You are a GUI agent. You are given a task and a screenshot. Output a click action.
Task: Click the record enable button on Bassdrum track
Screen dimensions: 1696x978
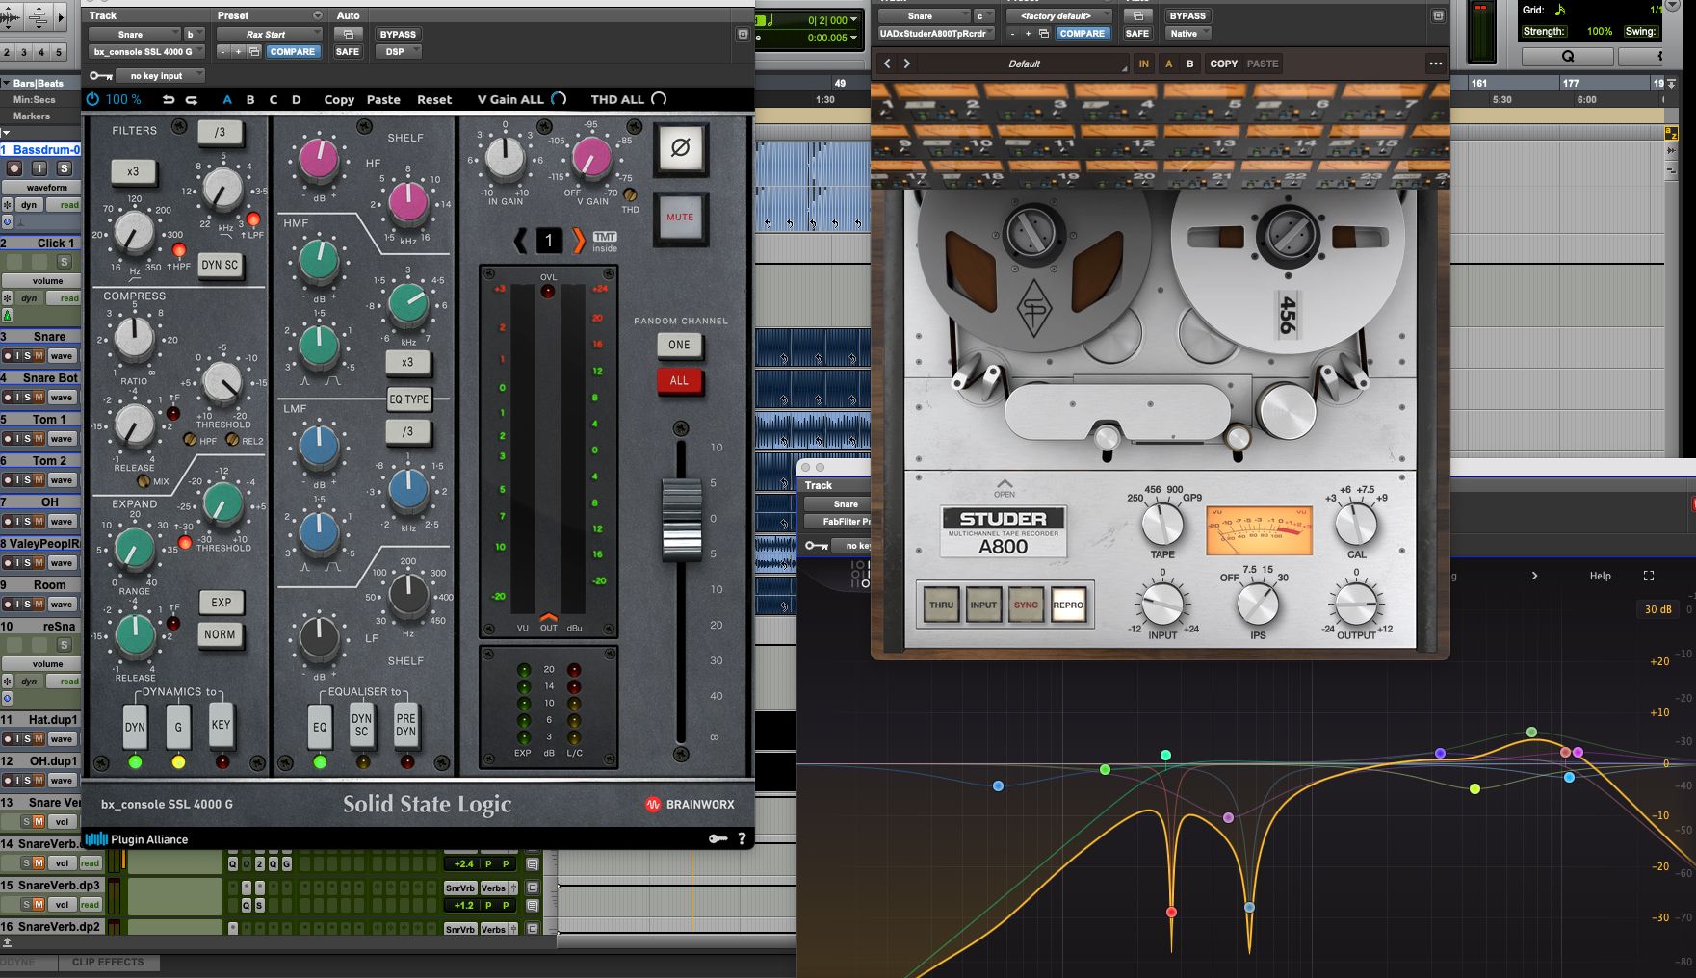click(x=14, y=168)
